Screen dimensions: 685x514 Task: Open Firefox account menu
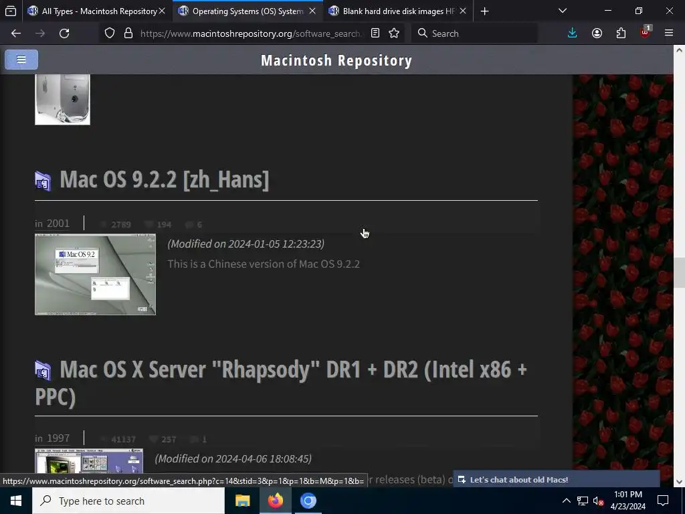pyautogui.click(x=597, y=33)
